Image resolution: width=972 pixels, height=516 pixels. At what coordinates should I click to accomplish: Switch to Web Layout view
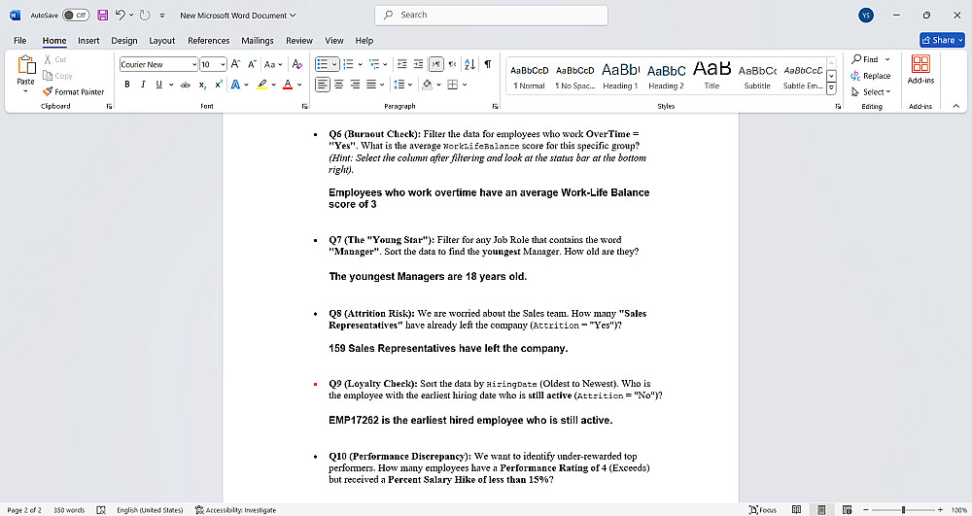[x=847, y=510]
